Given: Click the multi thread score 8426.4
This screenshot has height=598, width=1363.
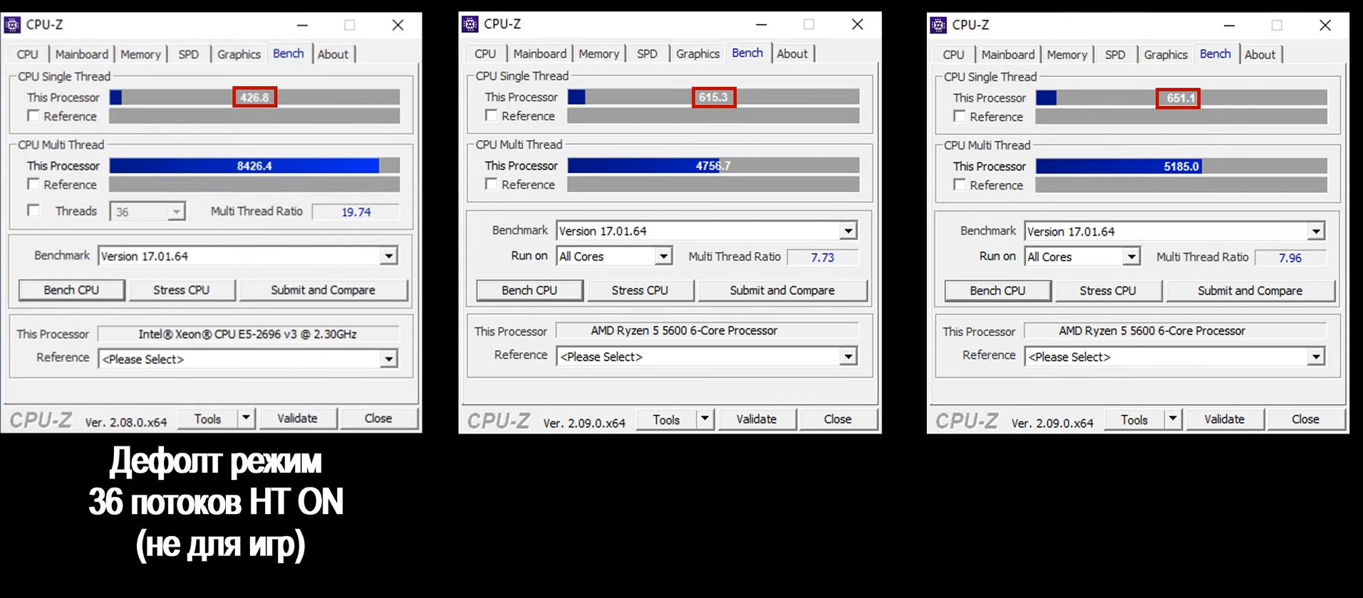Looking at the screenshot, I should [x=254, y=166].
